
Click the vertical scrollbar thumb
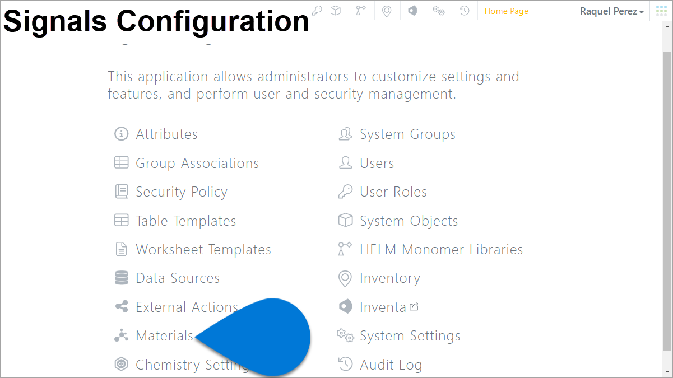(667, 200)
